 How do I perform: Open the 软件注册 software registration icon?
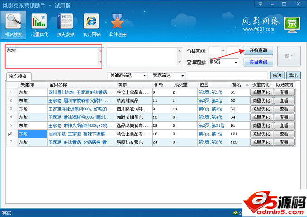pyautogui.click(x=118, y=25)
